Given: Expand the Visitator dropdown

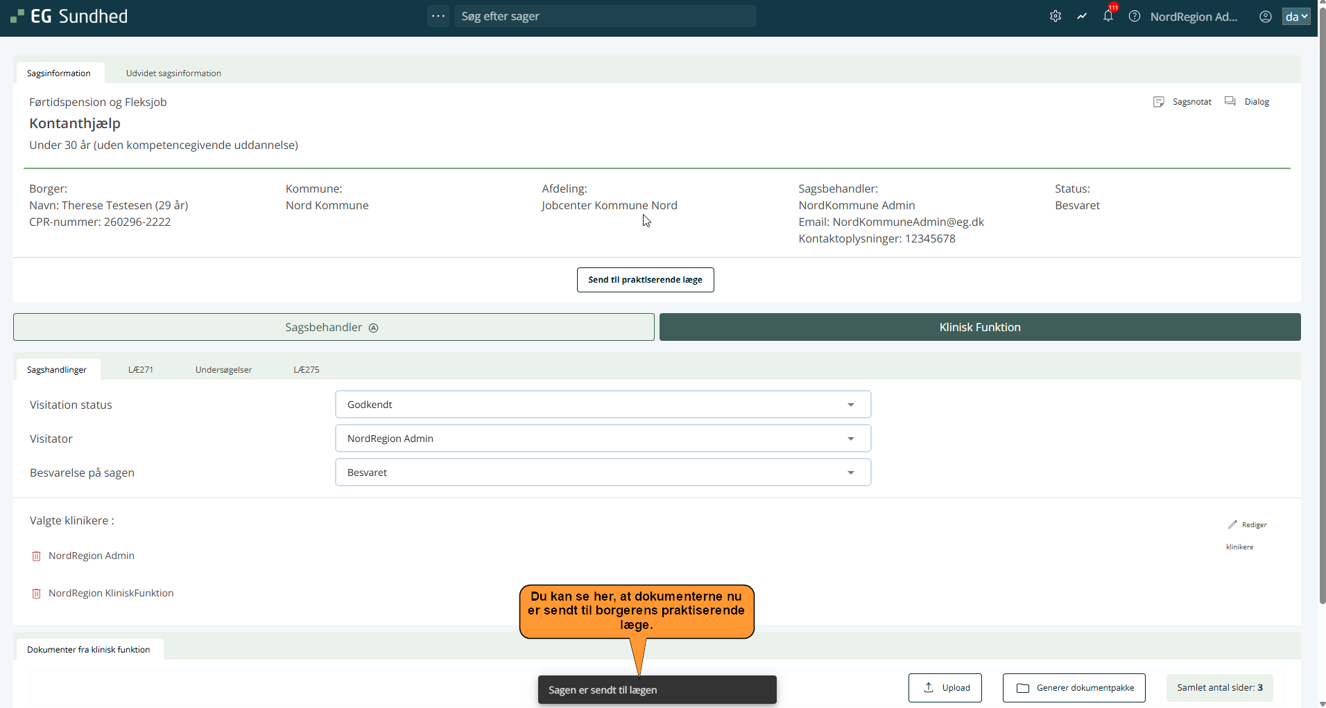Looking at the screenshot, I should coord(603,439).
